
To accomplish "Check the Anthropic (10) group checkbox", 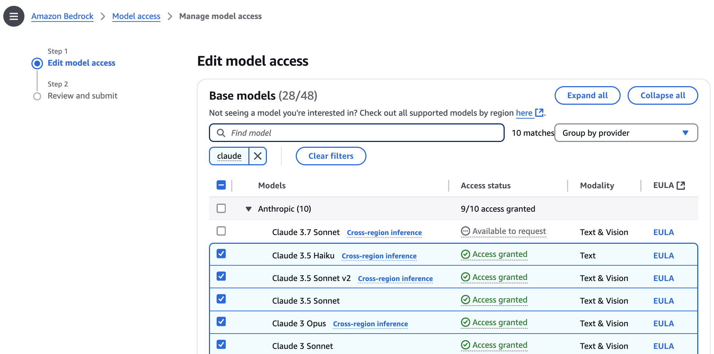I will [x=221, y=208].
